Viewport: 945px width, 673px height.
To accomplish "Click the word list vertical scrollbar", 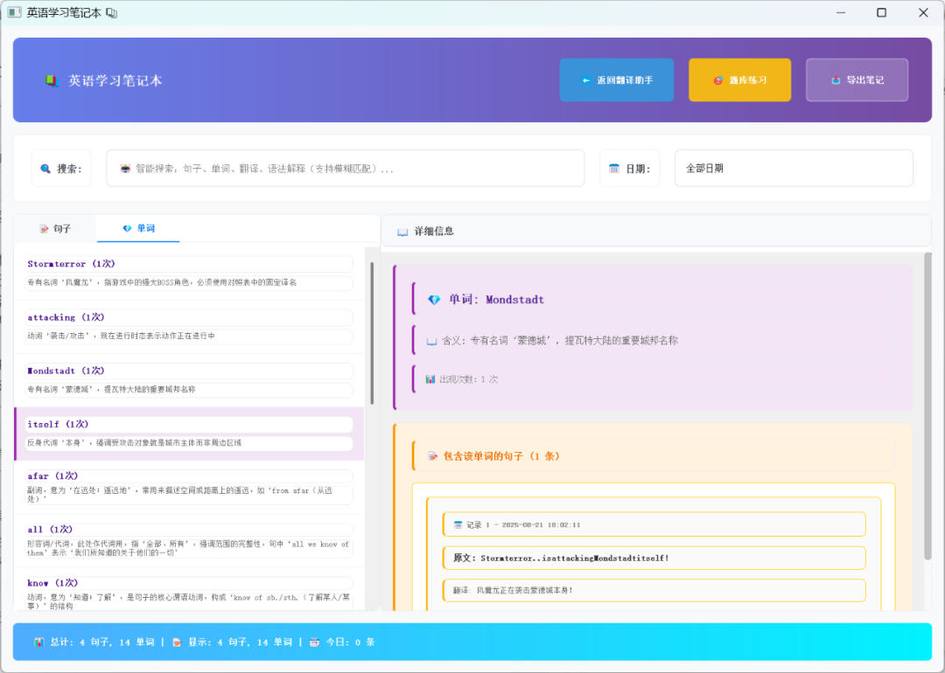I will pyautogui.click(x=372, y=333).
